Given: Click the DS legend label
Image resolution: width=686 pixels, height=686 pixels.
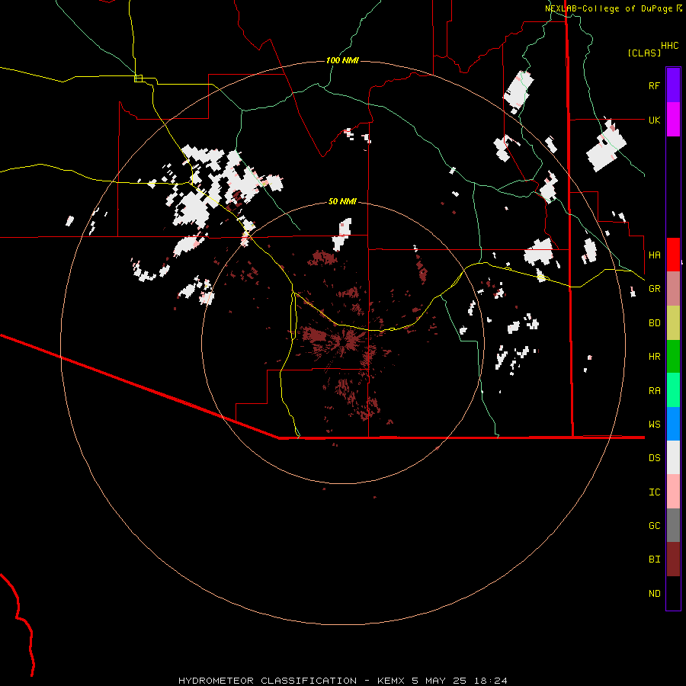Looking at the screenshot, I should tap(654, 458).
